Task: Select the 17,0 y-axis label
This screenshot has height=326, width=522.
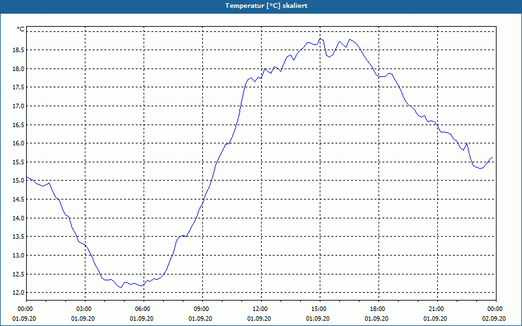Action: click(x=19, y=106)
